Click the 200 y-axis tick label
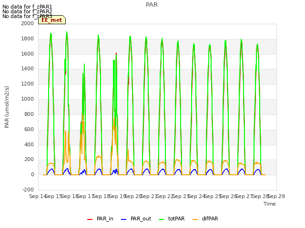This screenshot has width=305, height=228. coord(29,160)
